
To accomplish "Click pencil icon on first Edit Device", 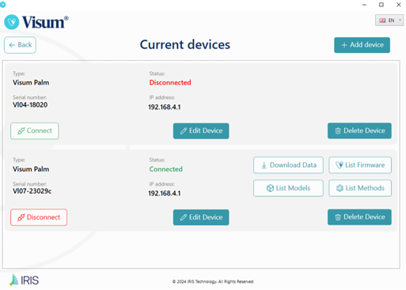I will (x=184, y=131).
